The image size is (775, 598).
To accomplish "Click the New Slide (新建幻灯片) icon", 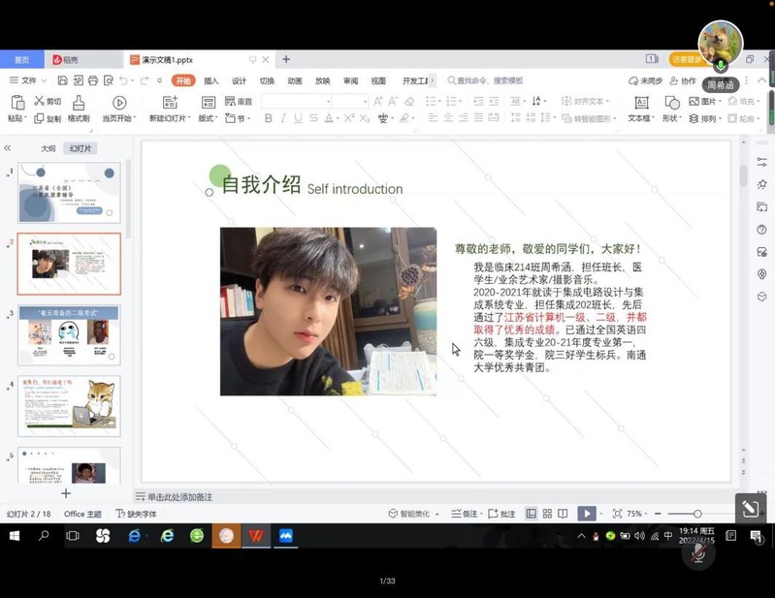I will [170, 102].
